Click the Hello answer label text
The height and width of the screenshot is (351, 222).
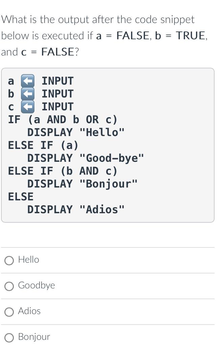28,260
